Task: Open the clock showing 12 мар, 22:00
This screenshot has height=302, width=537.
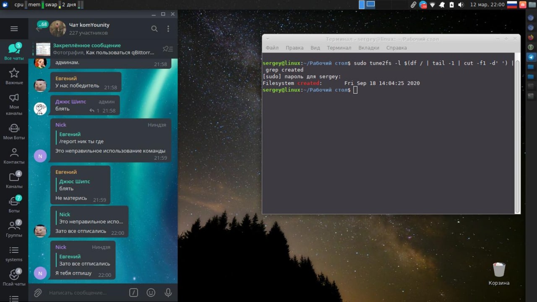Action: tap(487, 5)
